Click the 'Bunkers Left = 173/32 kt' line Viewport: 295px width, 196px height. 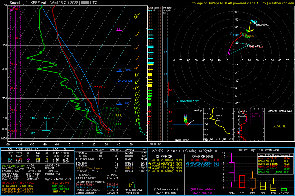coord(97,187)
